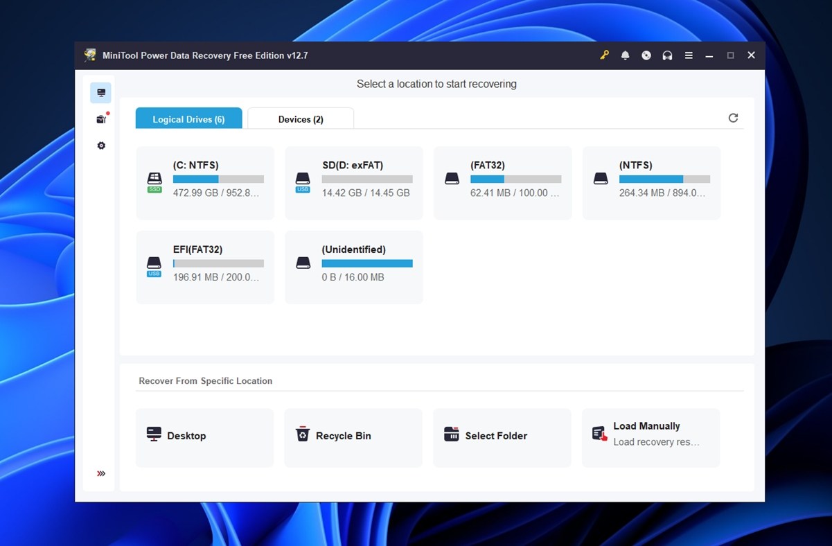Open the toolkit icon with red dot

[100, 118]
